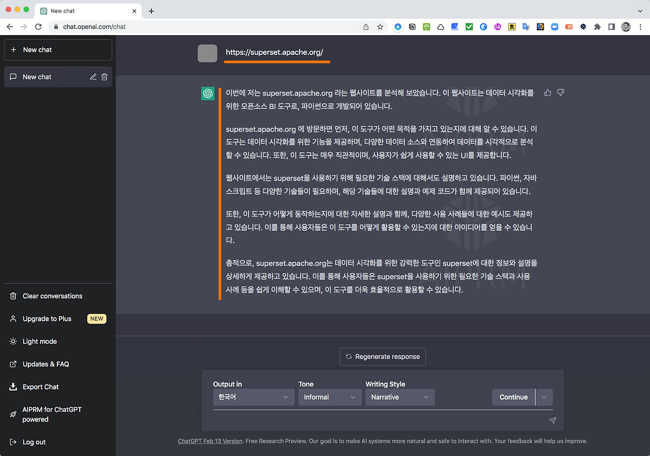The width and height of the screenshot is (650, 456).
Task: Click the New chat plus button in sidebar
Action: 58,50
